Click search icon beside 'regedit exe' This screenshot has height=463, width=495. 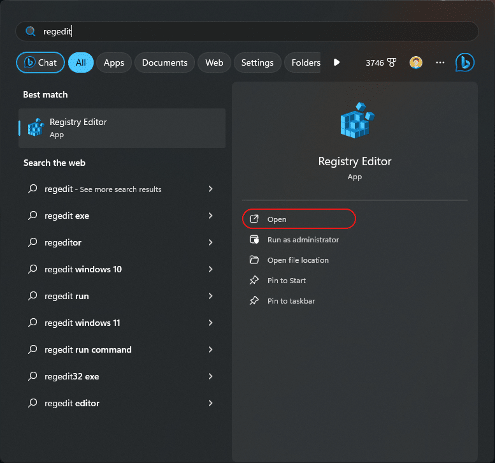pos(32,216)
